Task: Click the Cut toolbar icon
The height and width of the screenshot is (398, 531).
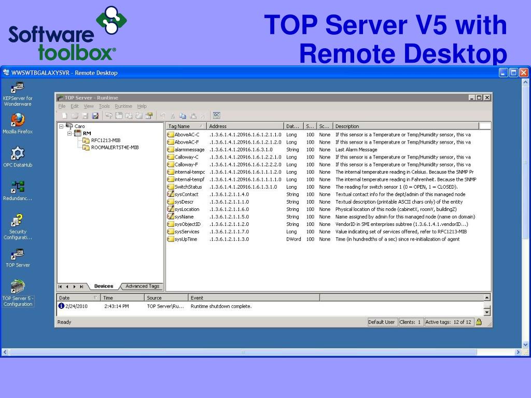Action: click(173, 116)
